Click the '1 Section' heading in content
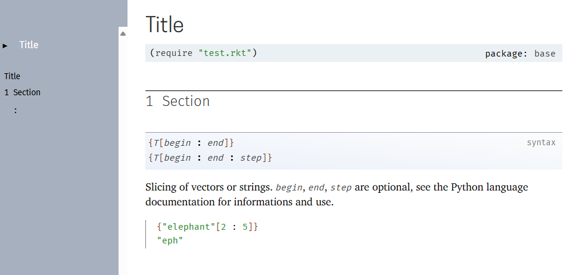Screen dimensions: 585x275 (x=178, y=101)
